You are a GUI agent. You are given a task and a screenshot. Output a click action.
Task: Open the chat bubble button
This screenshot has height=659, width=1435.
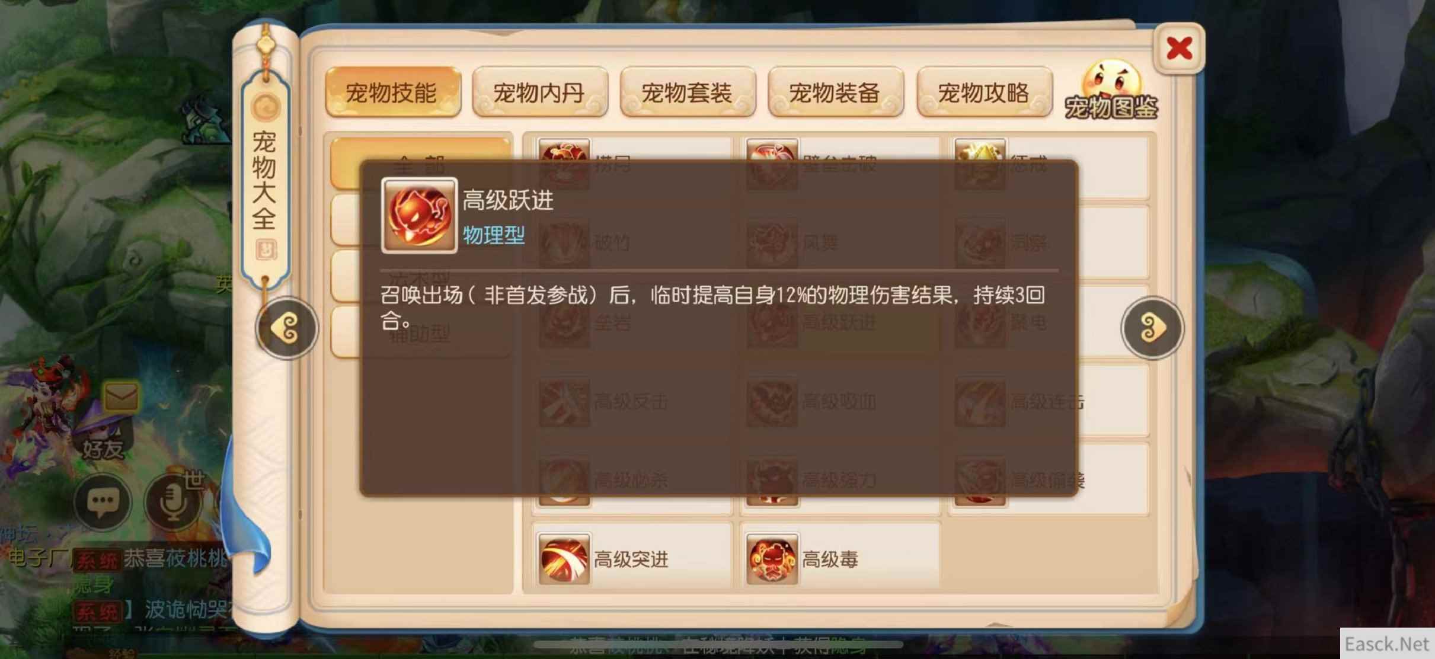103,502
